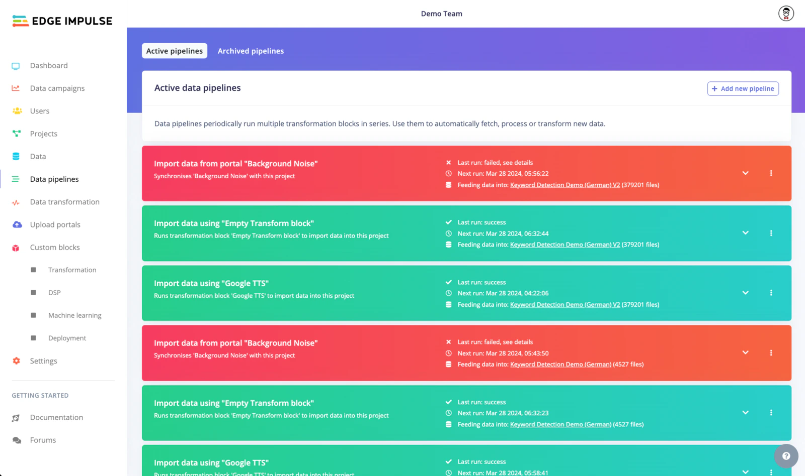
Task: Click the Projects sidebar icon
Action: [x=16, y=134]
